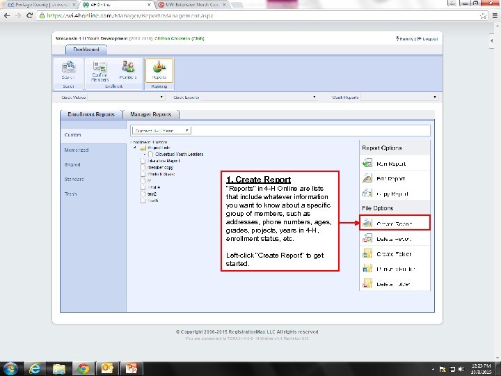
Task: Open the Search tool in Dashboard ribbon
Action: [x=68, y=70]
